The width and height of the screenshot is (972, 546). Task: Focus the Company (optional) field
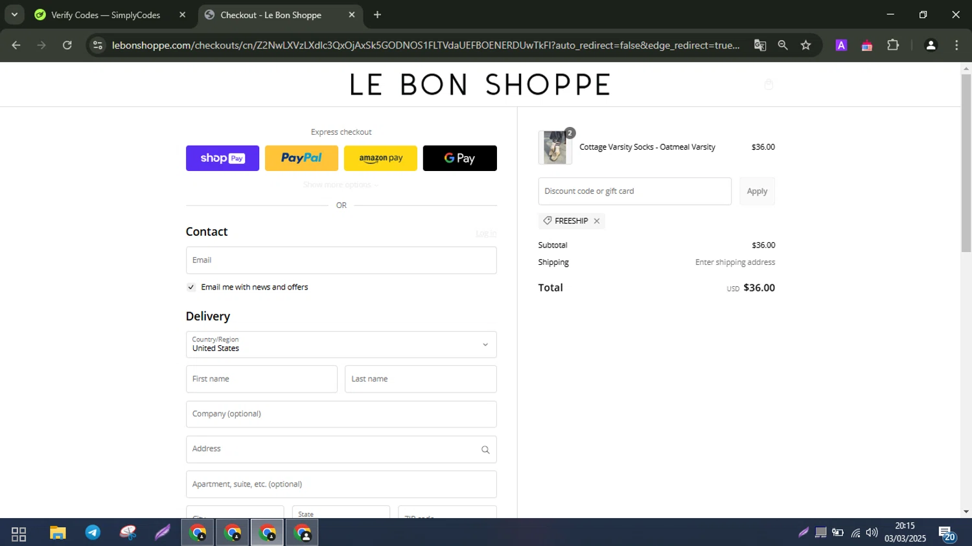click(341, 414)
